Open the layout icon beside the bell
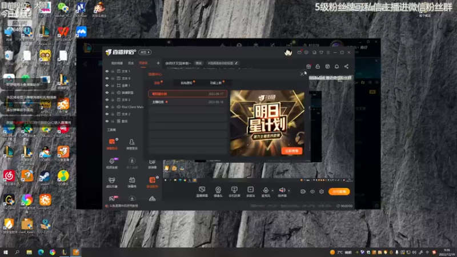This screenshot has width=457, height=257. [327, 66]
